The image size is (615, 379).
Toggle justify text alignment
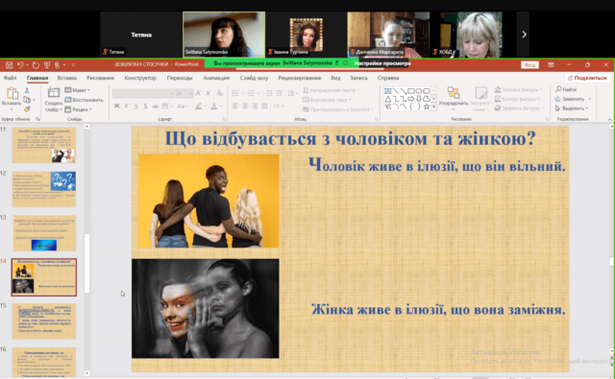point(265,107)
